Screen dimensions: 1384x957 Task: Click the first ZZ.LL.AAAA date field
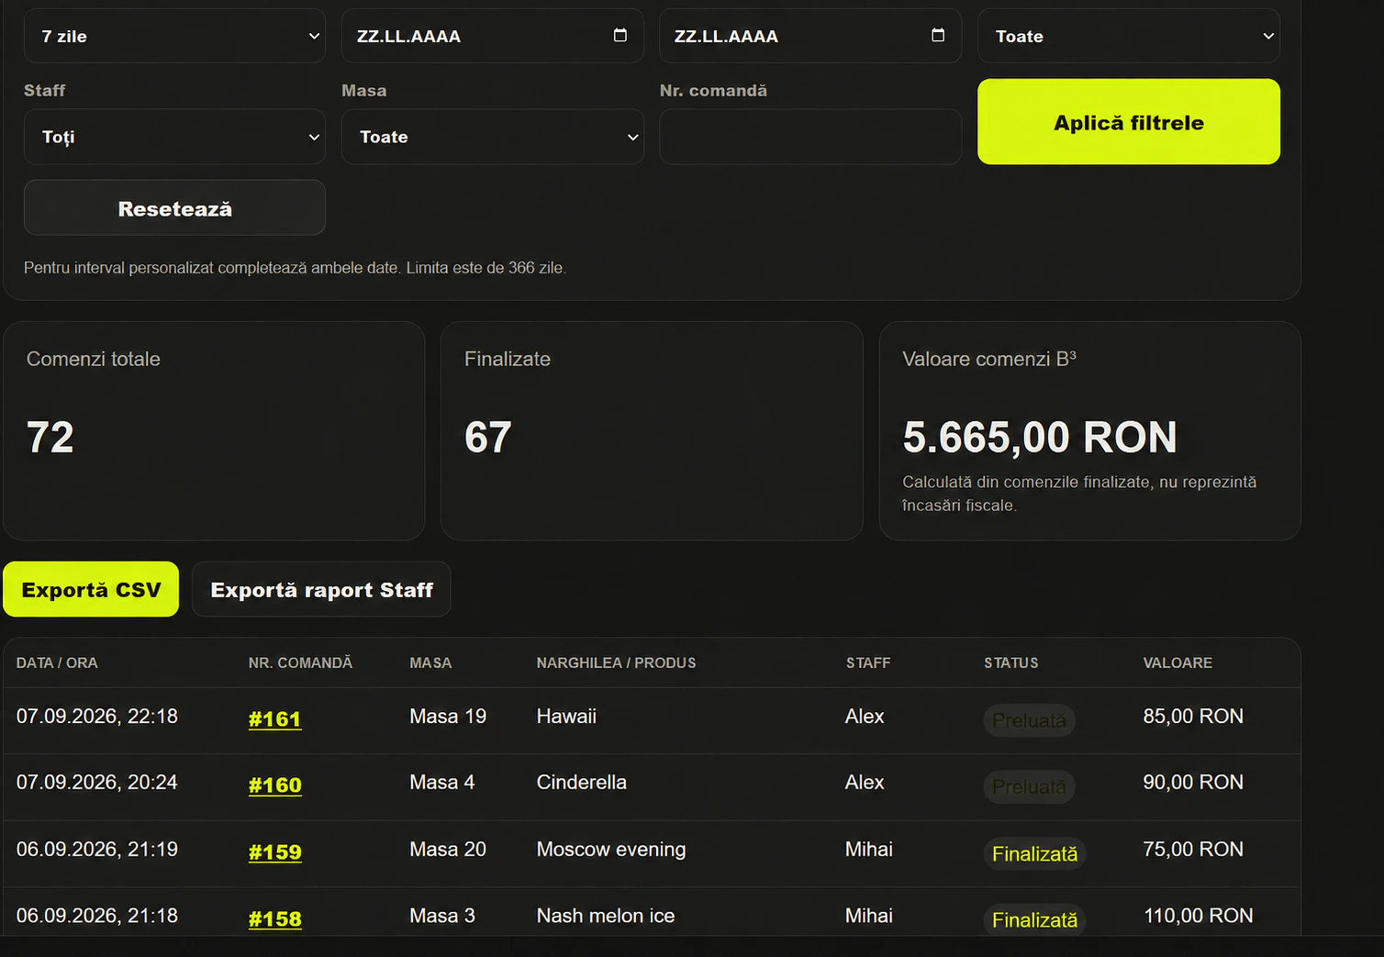pos(493,36)
